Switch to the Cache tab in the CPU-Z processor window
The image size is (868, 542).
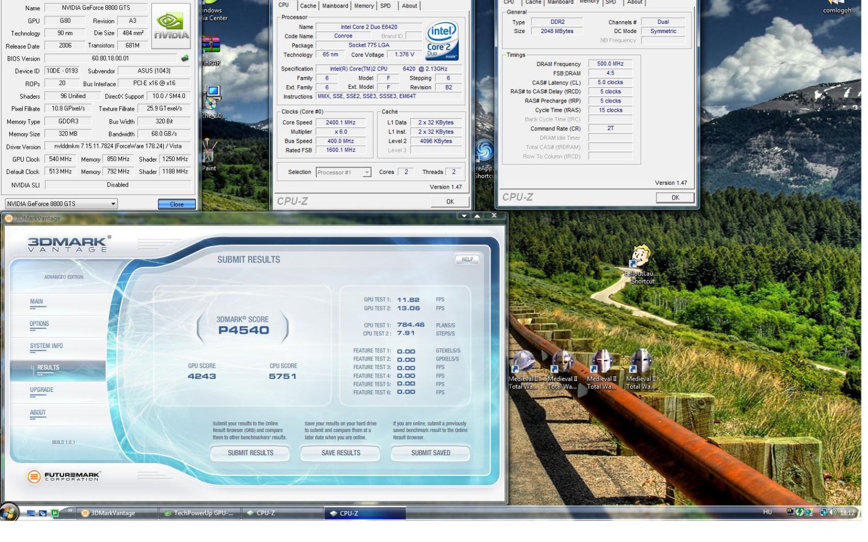[x=308, y=6]
